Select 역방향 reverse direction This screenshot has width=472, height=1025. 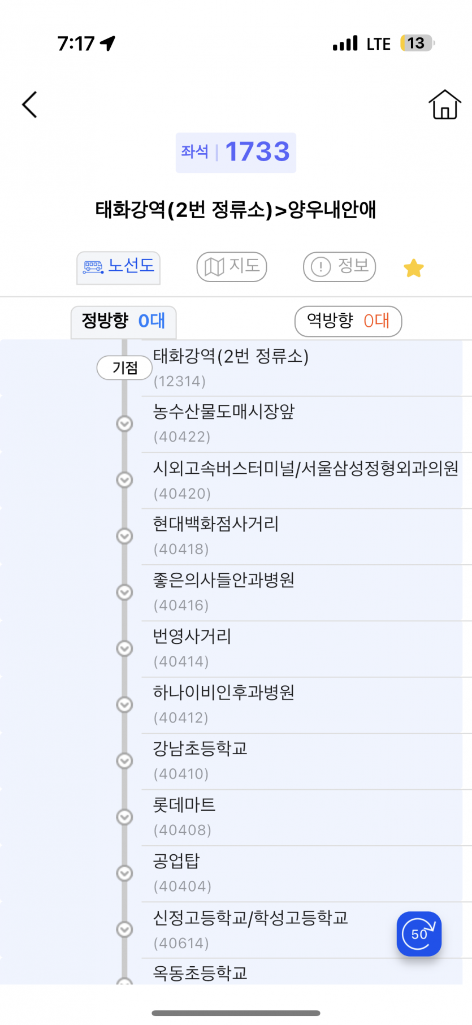click(348, 322)
